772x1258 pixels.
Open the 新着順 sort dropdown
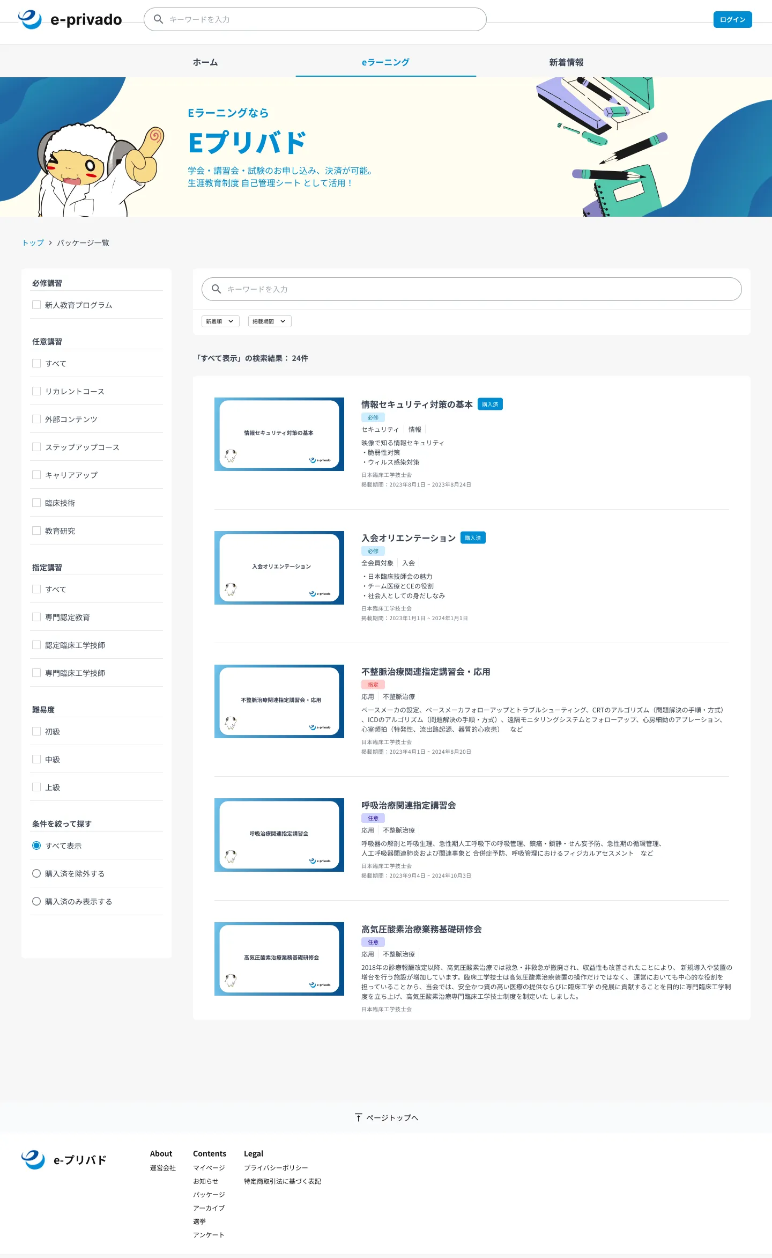[220, 321]
